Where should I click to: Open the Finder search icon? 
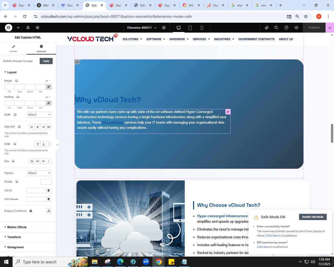pyautogui.click(x=276, y=28)
